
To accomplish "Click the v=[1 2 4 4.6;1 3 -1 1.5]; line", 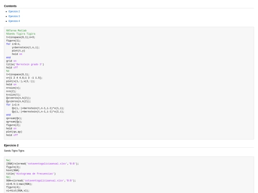I will [24, 78].
